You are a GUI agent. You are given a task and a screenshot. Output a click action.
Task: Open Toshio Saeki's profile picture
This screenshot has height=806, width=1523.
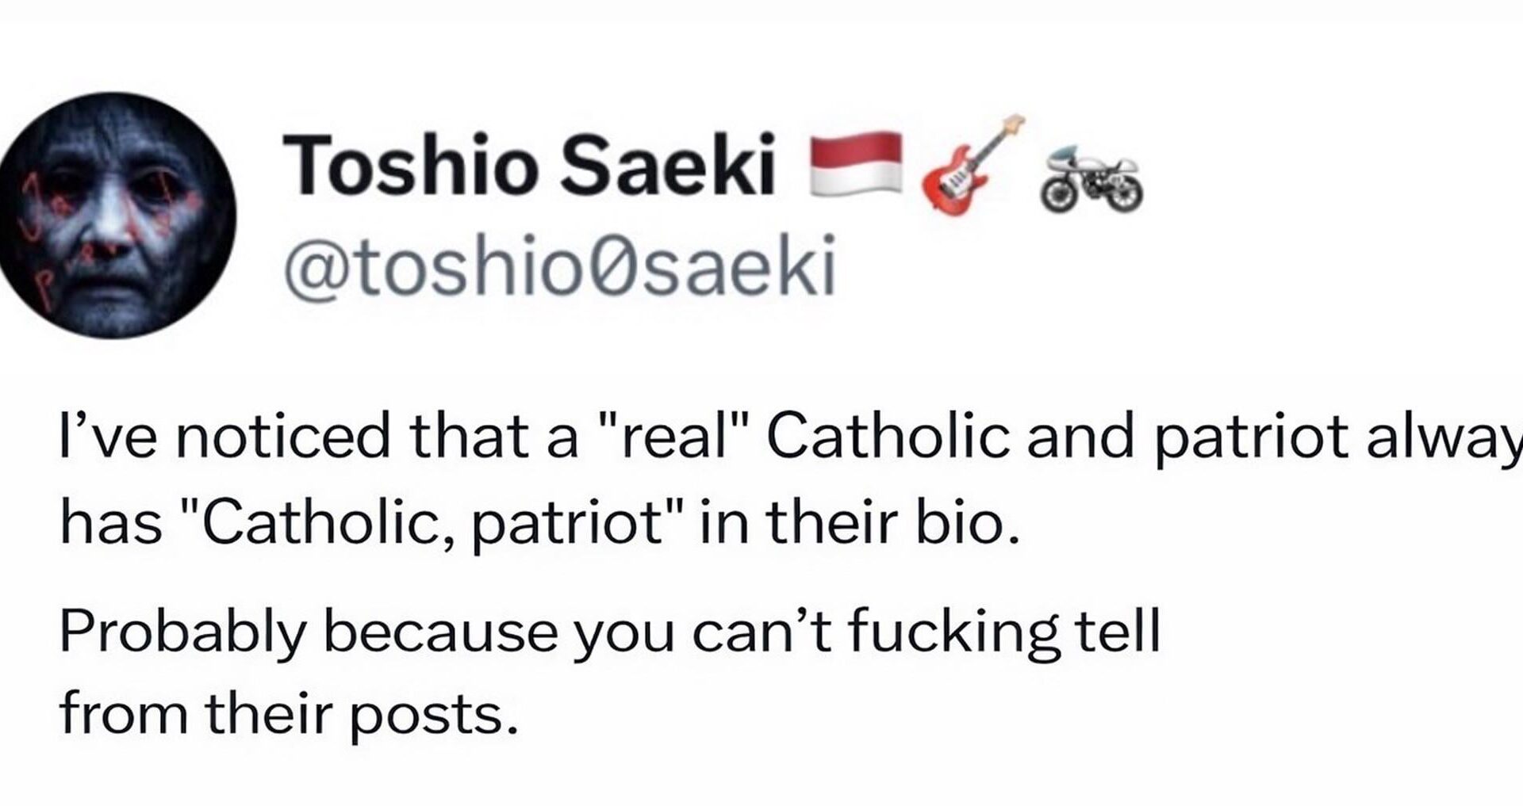tap(117, 216)
